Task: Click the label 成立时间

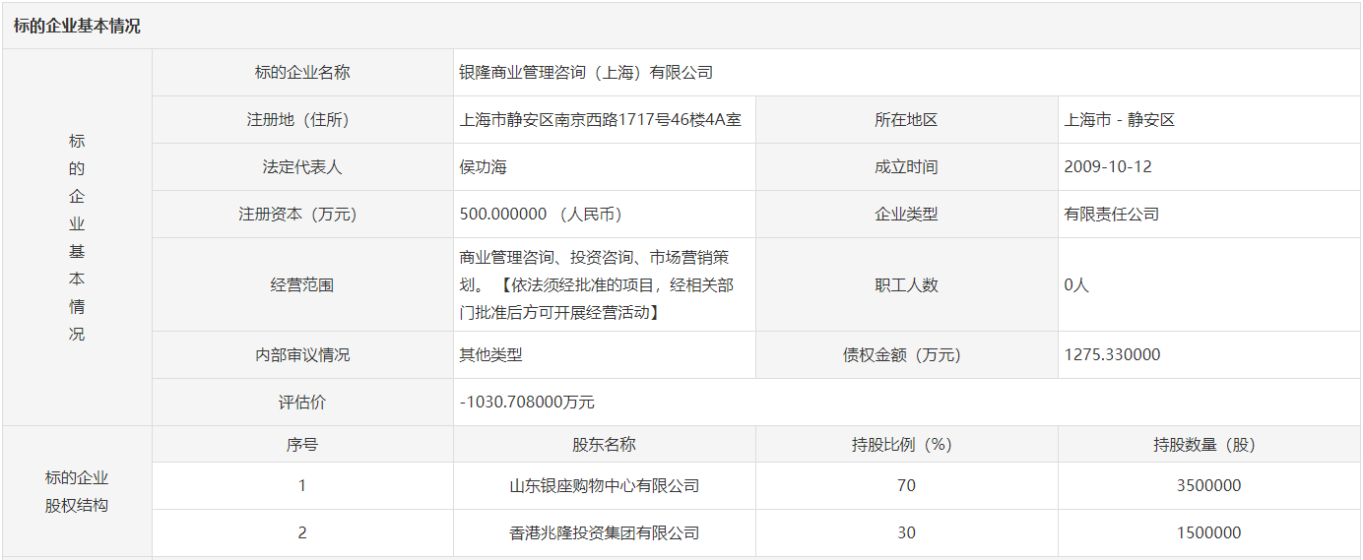Action: coord(906,167)
